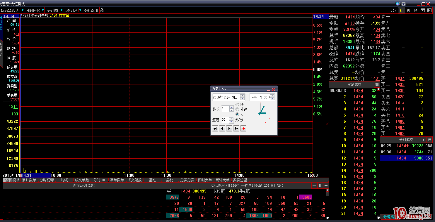This screenshot has width=435, height=222.
Task: Click the collapse-right panel icon in top toolbar
Action: coord(429,11)
